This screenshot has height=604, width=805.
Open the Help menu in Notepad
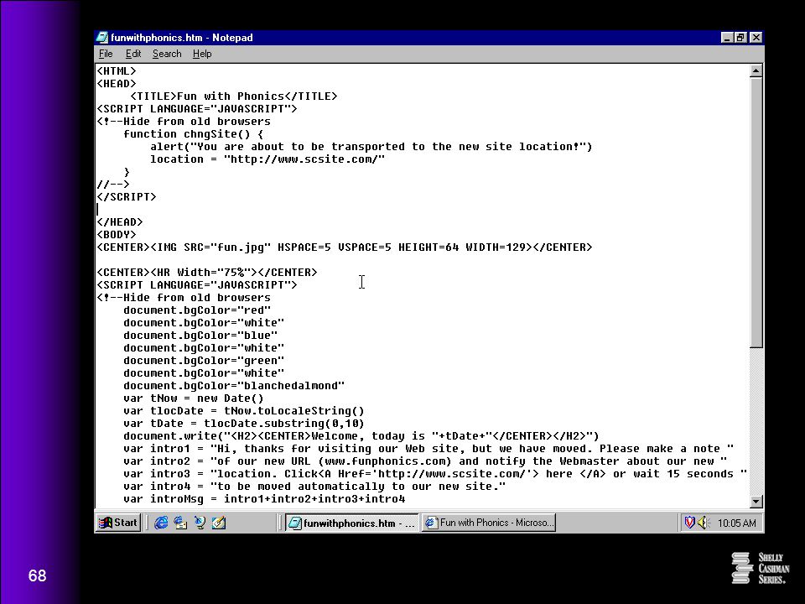(x=202, y=54)
